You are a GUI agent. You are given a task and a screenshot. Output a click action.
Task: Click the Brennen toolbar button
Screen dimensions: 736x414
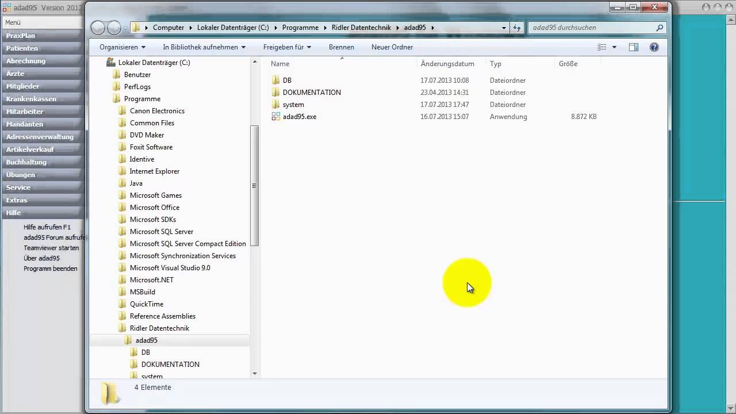(x=341, y=47)
